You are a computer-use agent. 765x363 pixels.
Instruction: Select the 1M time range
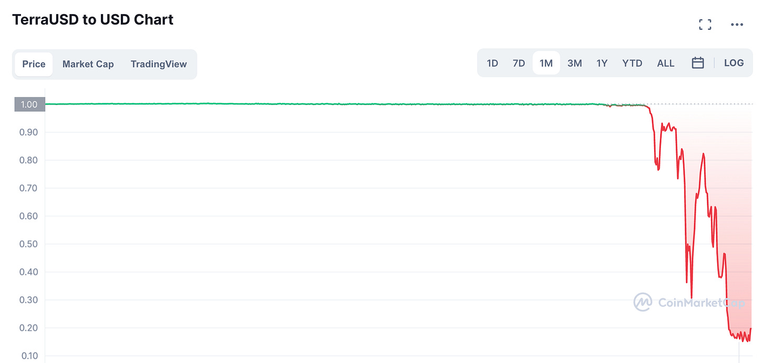pyautogui.click(x=546, y=63)
